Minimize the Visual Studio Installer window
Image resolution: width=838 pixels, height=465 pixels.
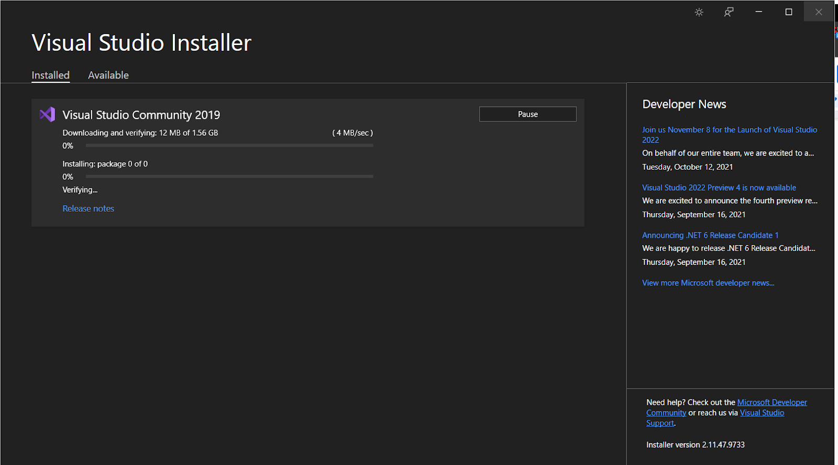[x=758, y=12]
